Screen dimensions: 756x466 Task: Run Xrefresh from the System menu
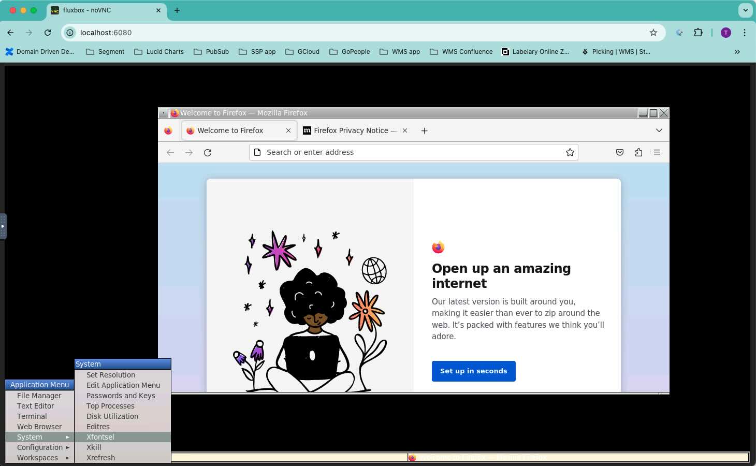123,458
